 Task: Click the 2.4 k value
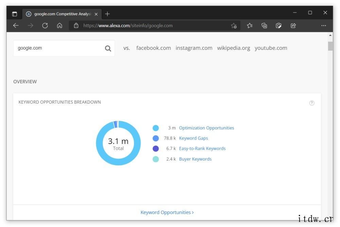click(x=171, y=159)
